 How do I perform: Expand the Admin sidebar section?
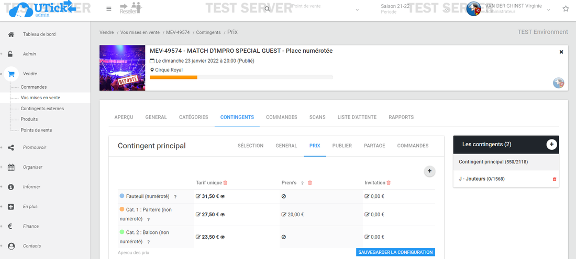point(29,54)
